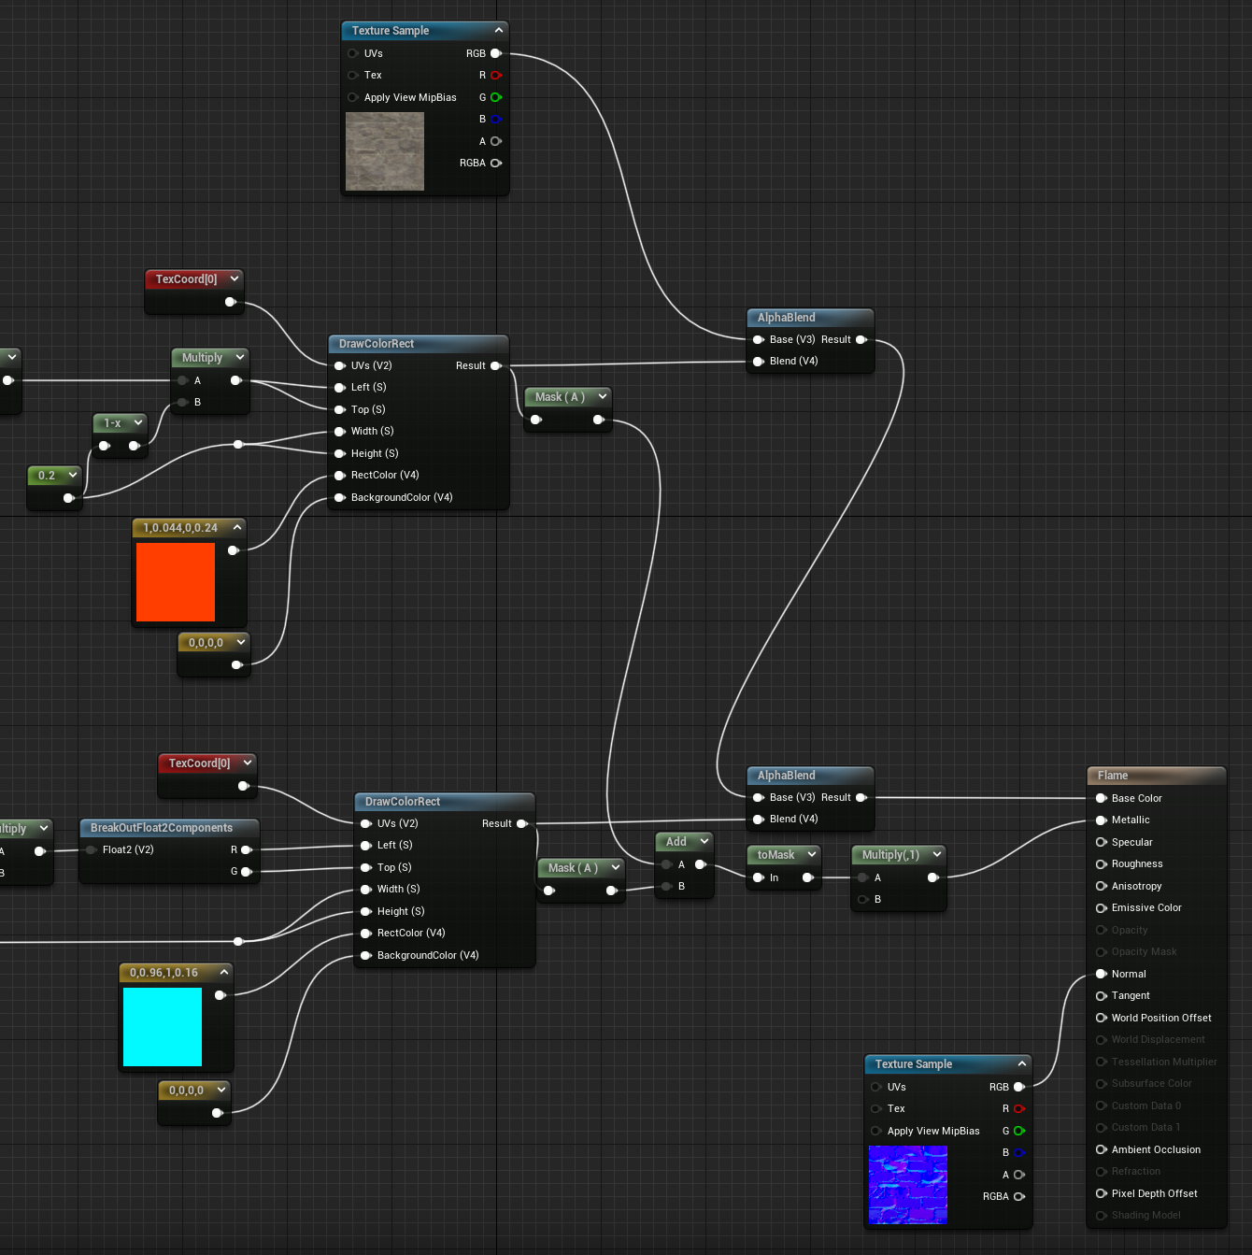Click the cyan constant color swatch
1252x1255 pixels.
coord(162,1027)
